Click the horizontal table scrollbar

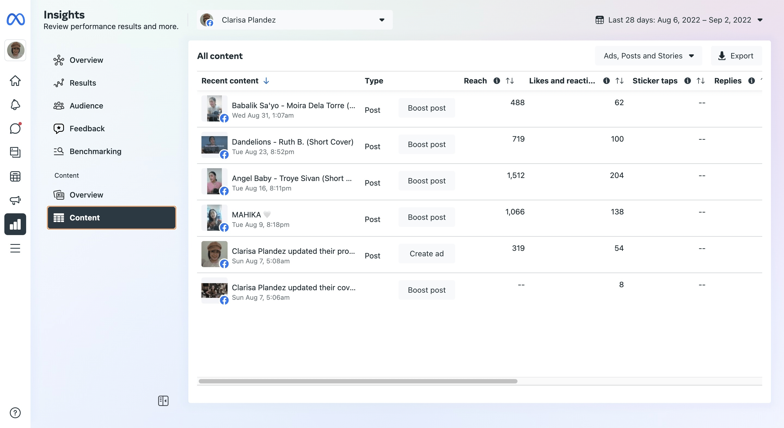[x=358, y=381]
